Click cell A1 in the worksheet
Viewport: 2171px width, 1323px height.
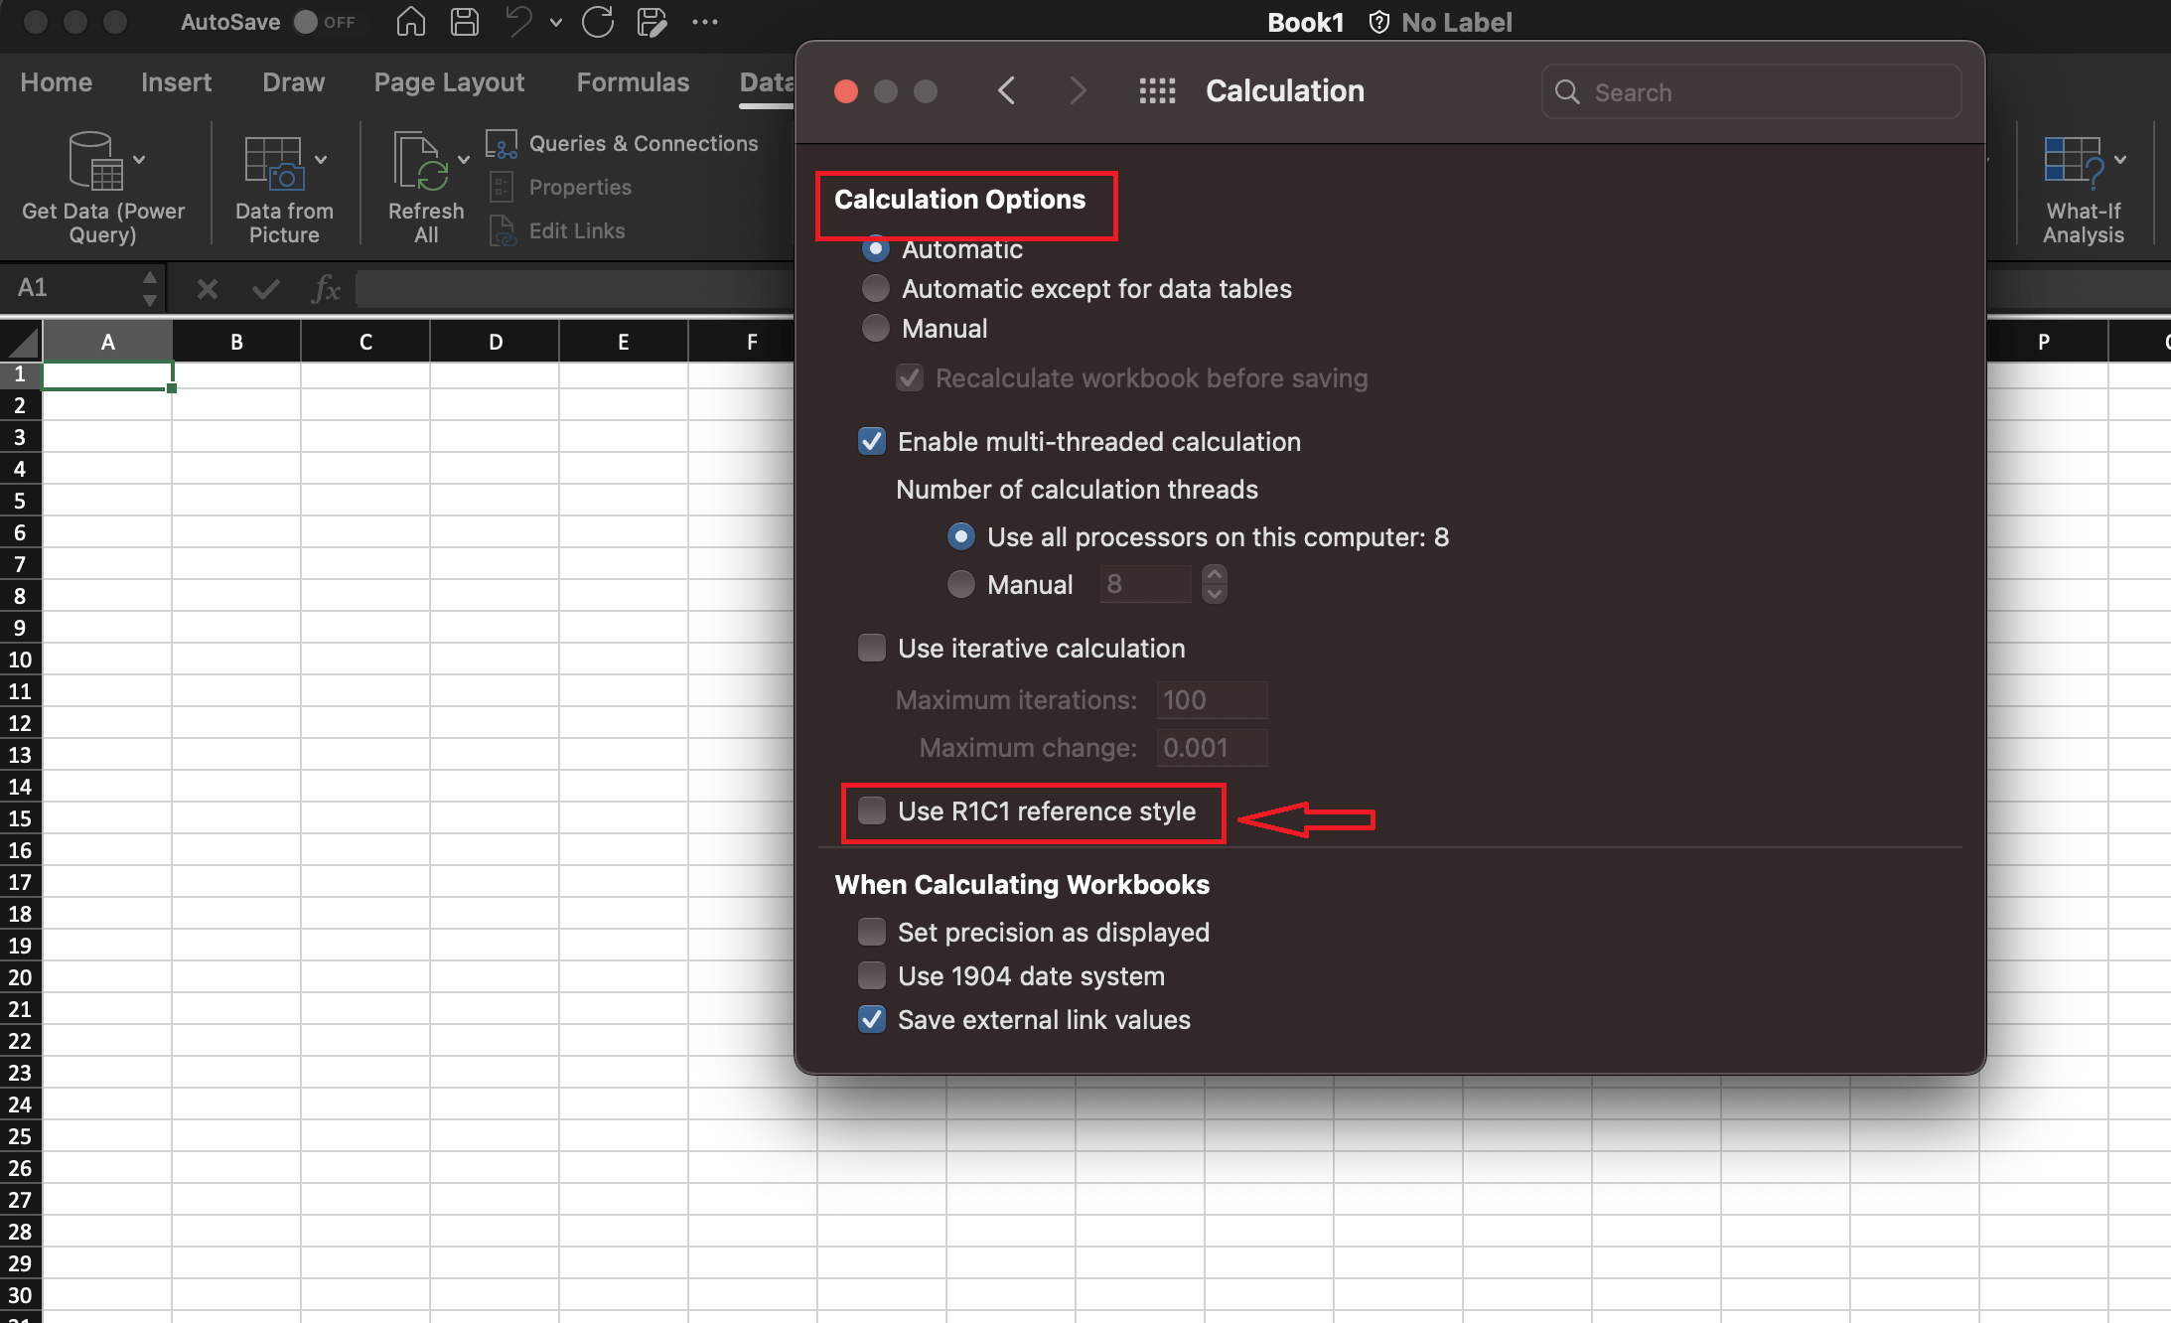click(x=107, y=375)
